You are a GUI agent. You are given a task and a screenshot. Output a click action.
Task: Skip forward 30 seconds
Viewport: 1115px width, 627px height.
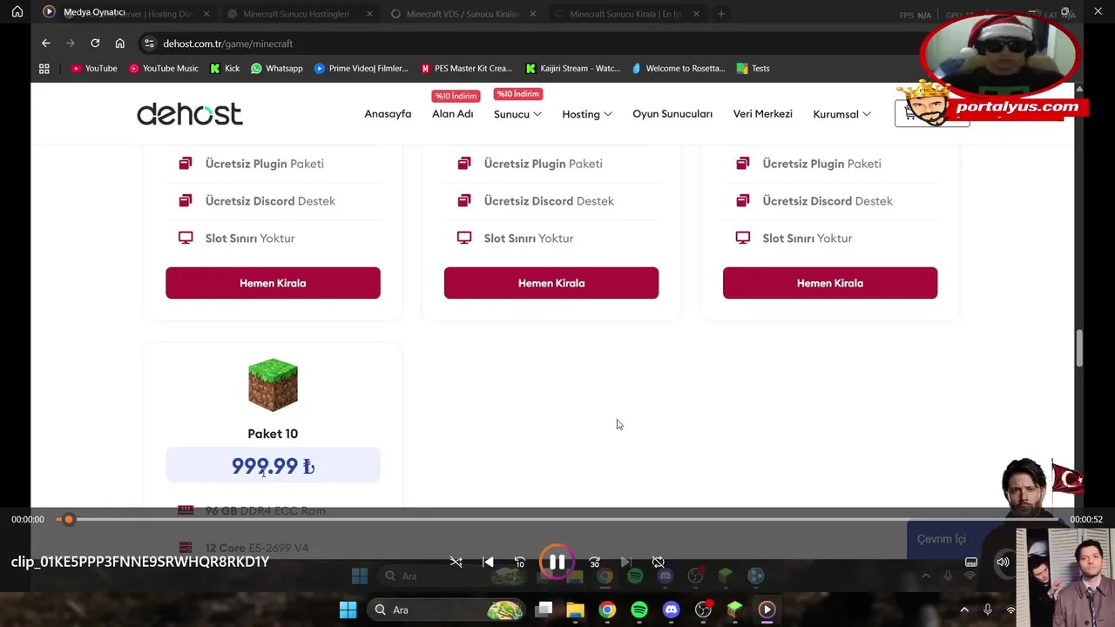pyautogui.click(x=594, y=563)
